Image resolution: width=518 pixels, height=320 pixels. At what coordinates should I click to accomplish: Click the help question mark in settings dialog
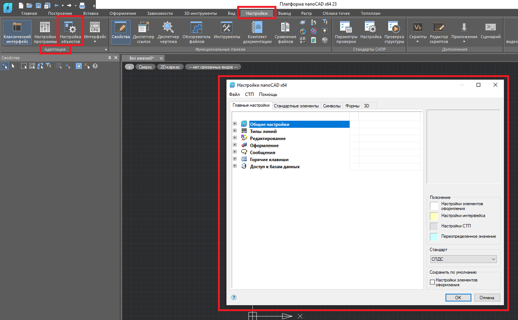tap(234, 297)
